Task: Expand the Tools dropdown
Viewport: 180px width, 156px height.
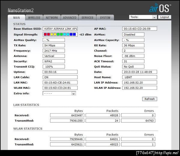Action: click(143, 17)
